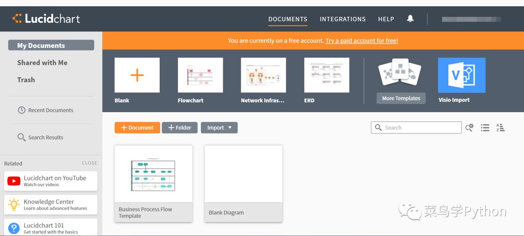Screen dimensions: 524x236
Task: Click the More Templates button
Action: (401, 98)
